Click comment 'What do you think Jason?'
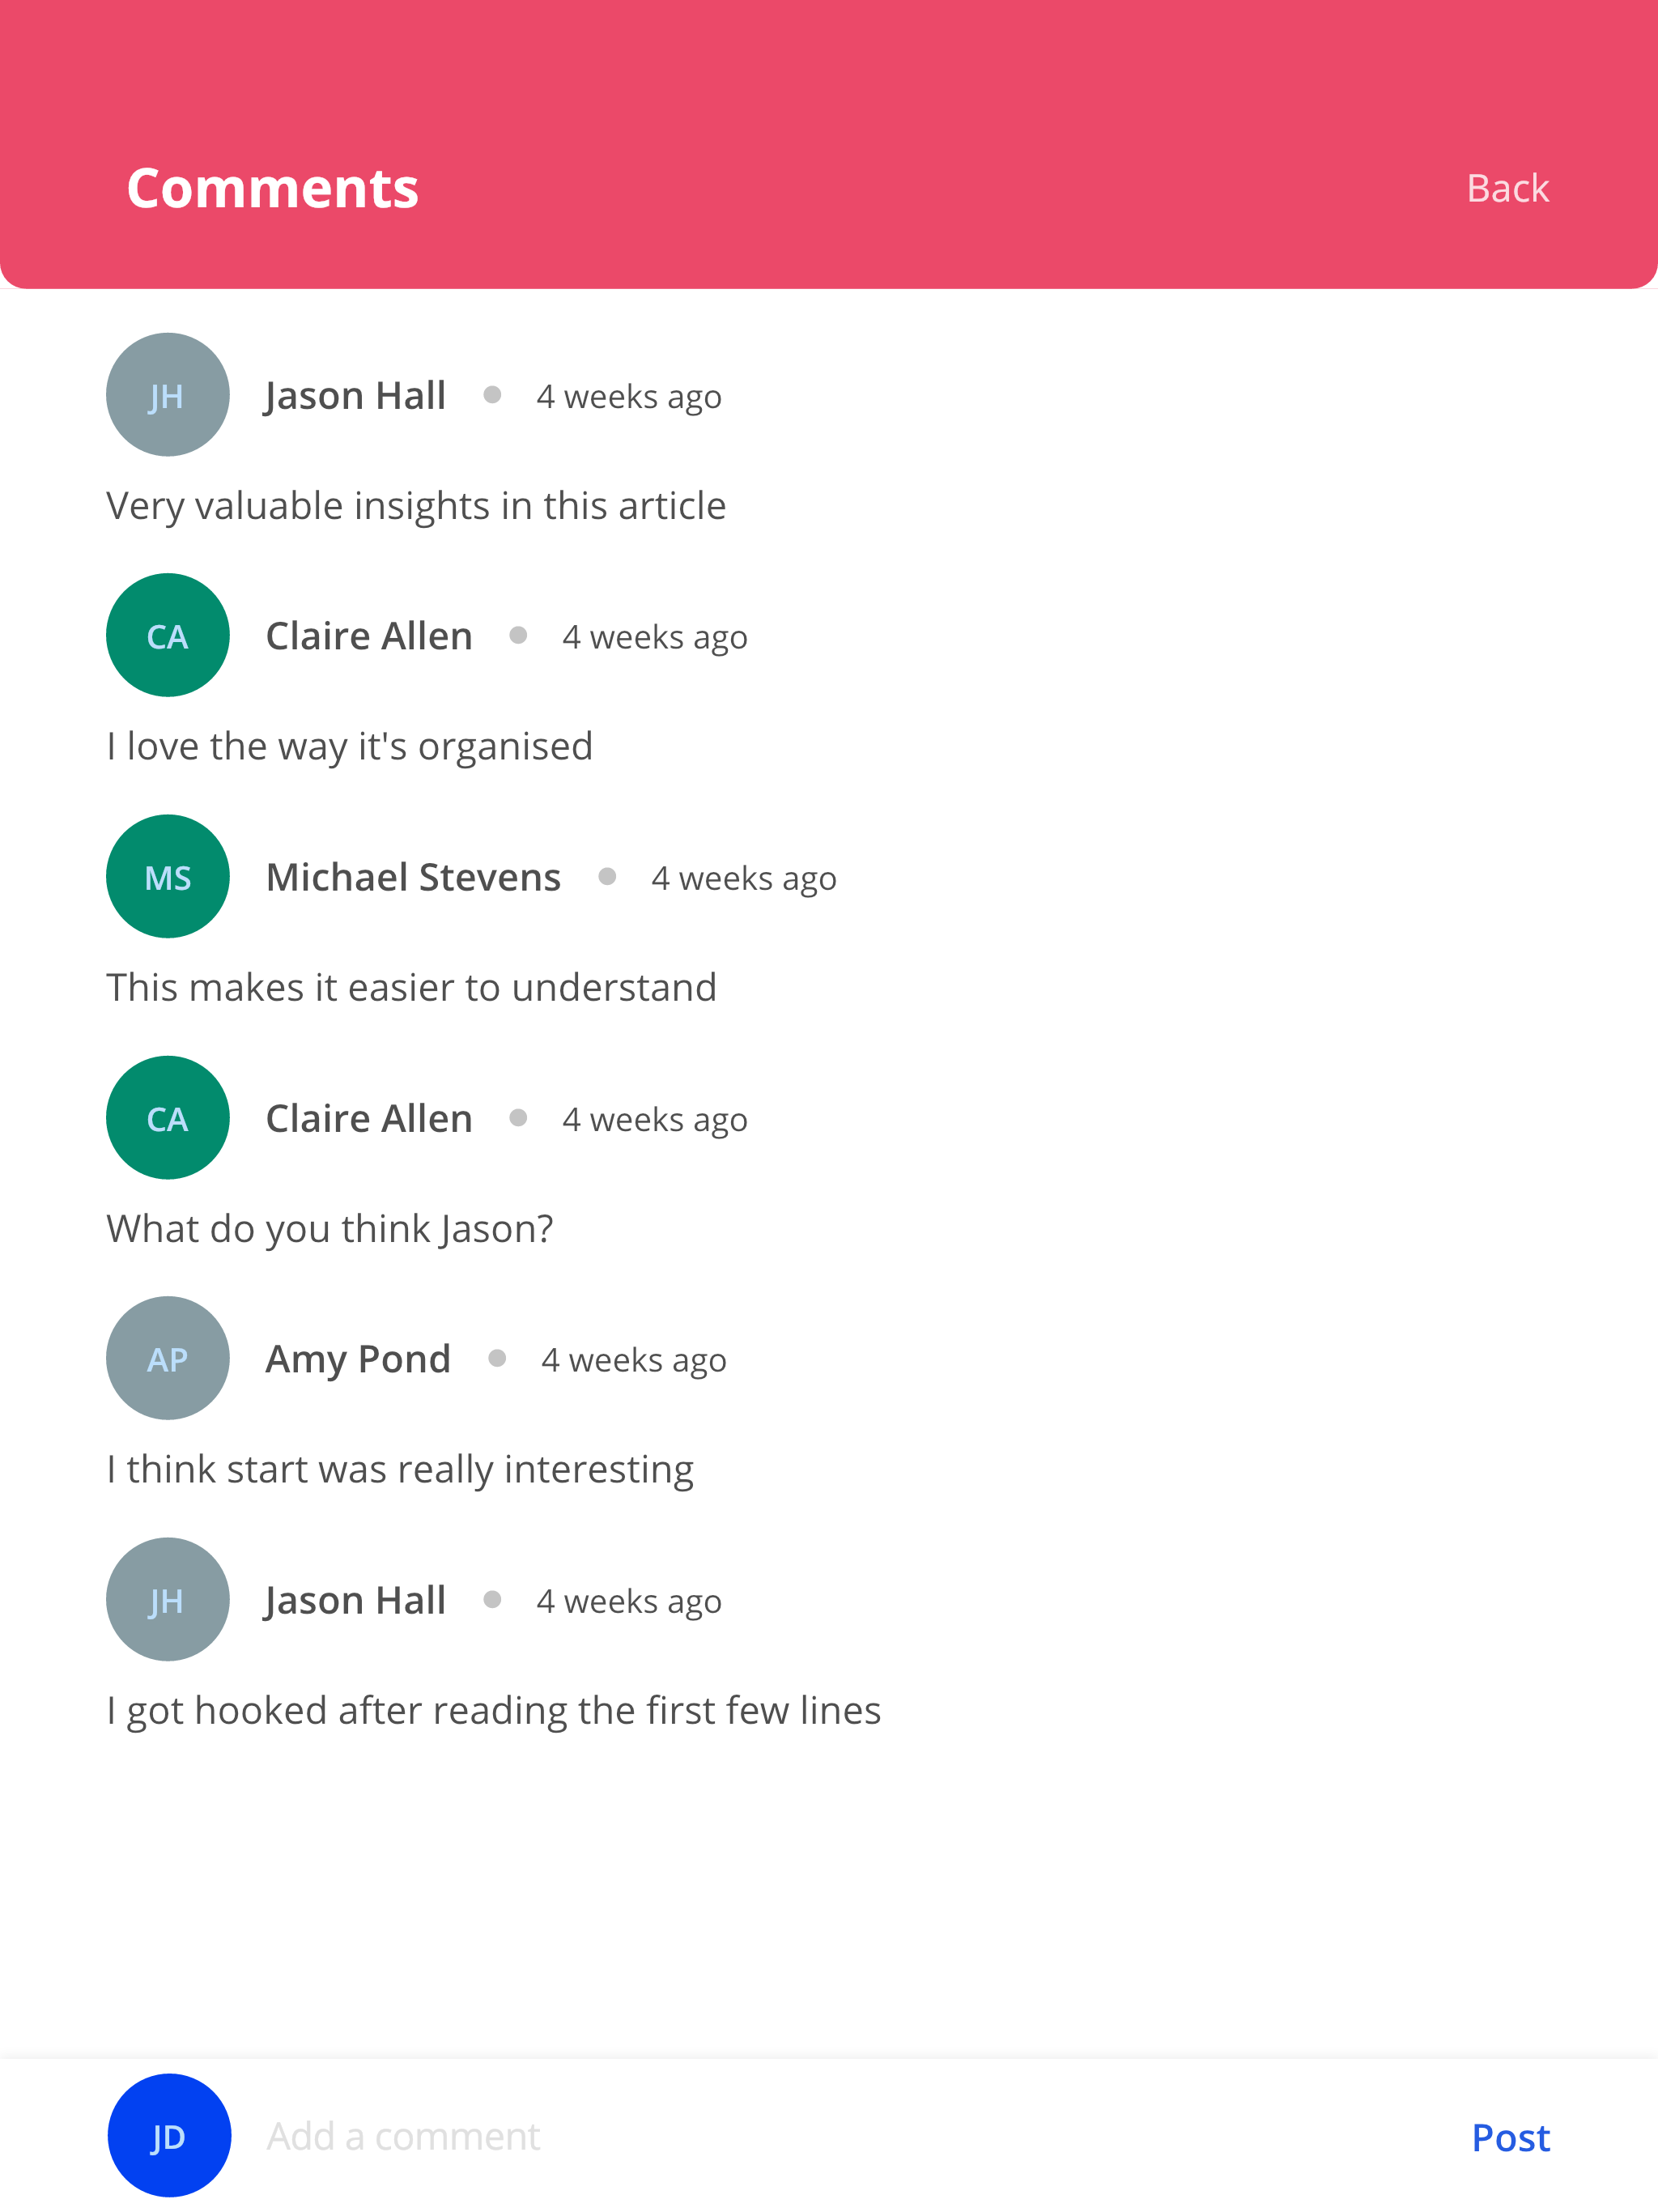Image resolution: width=1658 pixels, height=2212 pixels. (330, 1229)
